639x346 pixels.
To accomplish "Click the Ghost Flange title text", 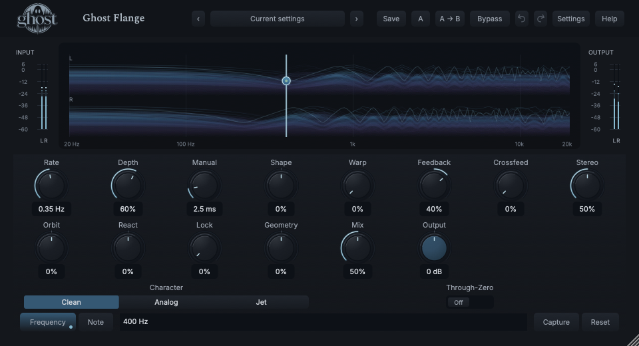I will pos(114,19).
